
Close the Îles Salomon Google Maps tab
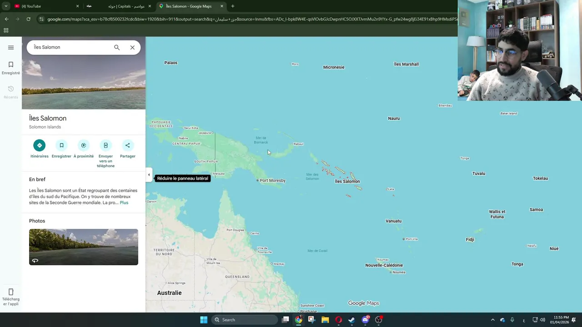coord(222,6)
